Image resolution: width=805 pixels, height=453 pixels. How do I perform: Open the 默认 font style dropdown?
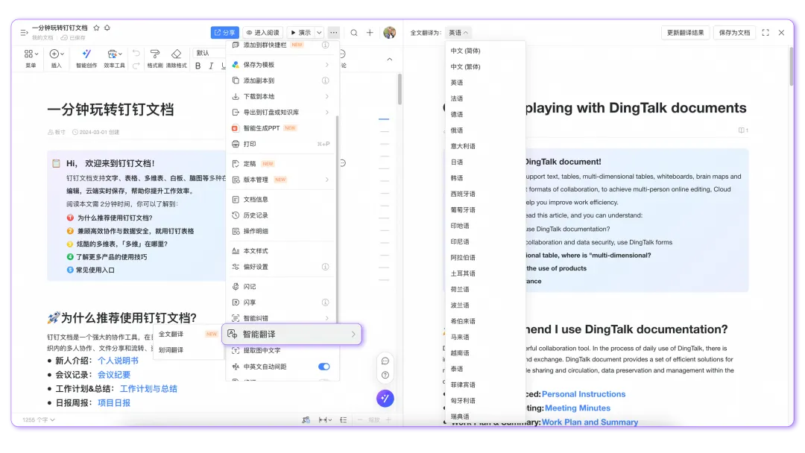tap(209, 53)
